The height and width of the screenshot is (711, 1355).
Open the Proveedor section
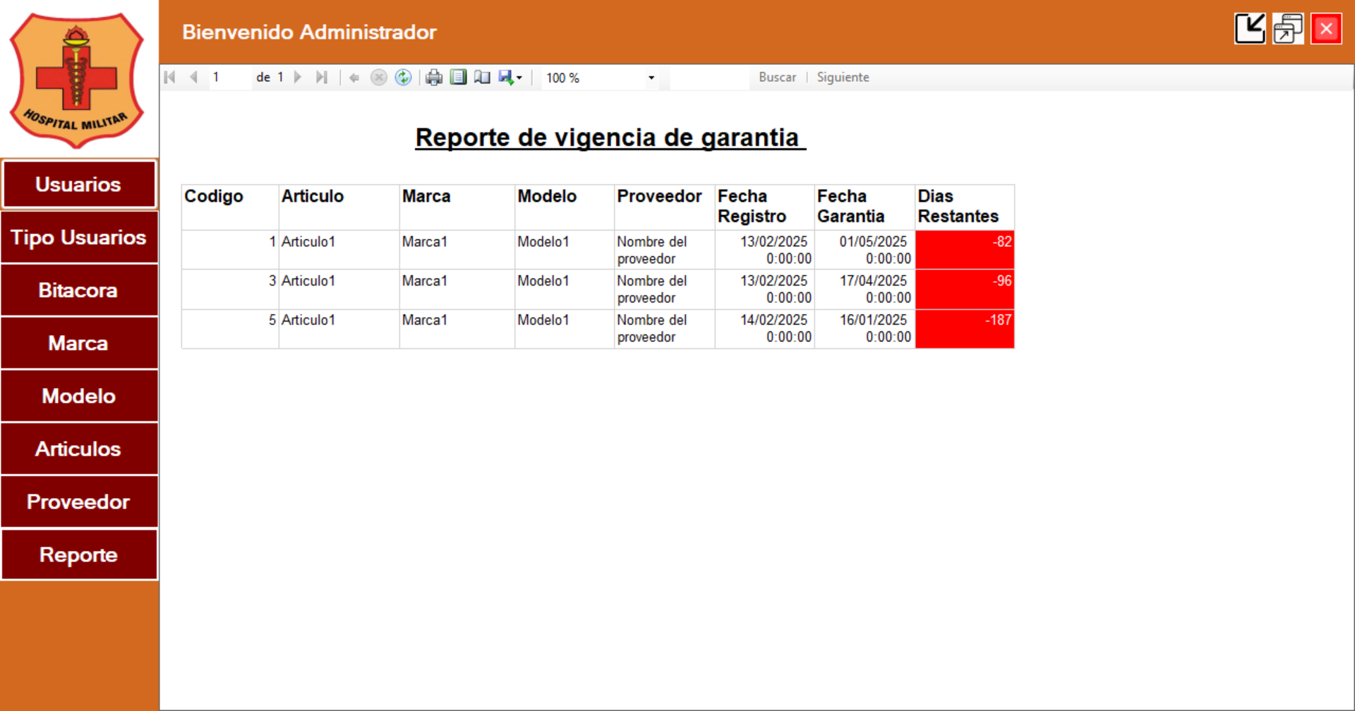[x=79, y=502]
